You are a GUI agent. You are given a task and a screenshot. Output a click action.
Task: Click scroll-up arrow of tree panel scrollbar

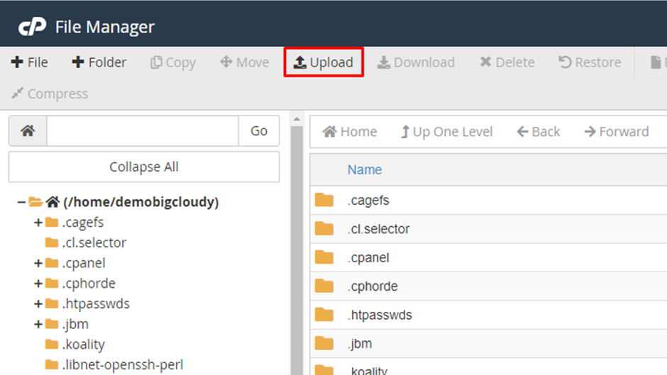(x=297, y=120)
